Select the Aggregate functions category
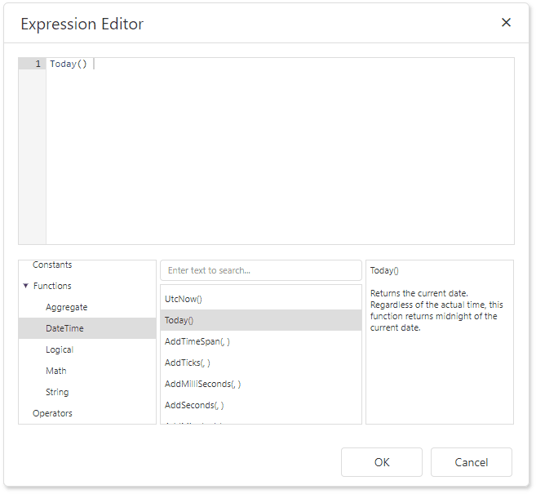The height and width of the screenshot is (494, 536). tap(66, 307)
